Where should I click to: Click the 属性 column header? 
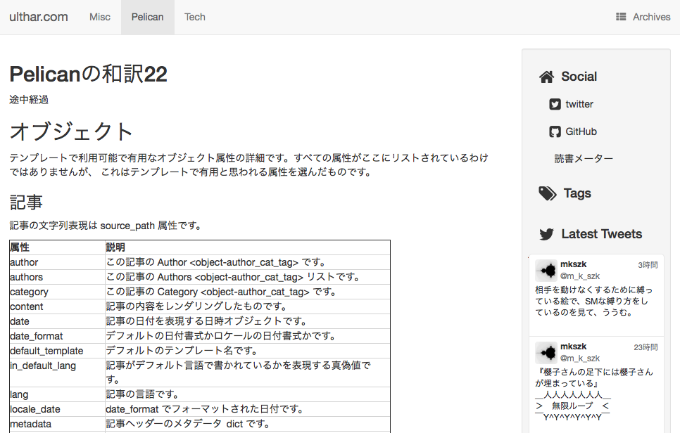click(57, 247)
